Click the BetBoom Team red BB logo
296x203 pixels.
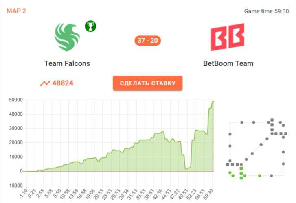[228, 37]
